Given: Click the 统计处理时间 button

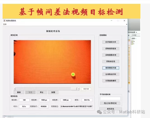Looking at the screenshot, I should [110, 103].
